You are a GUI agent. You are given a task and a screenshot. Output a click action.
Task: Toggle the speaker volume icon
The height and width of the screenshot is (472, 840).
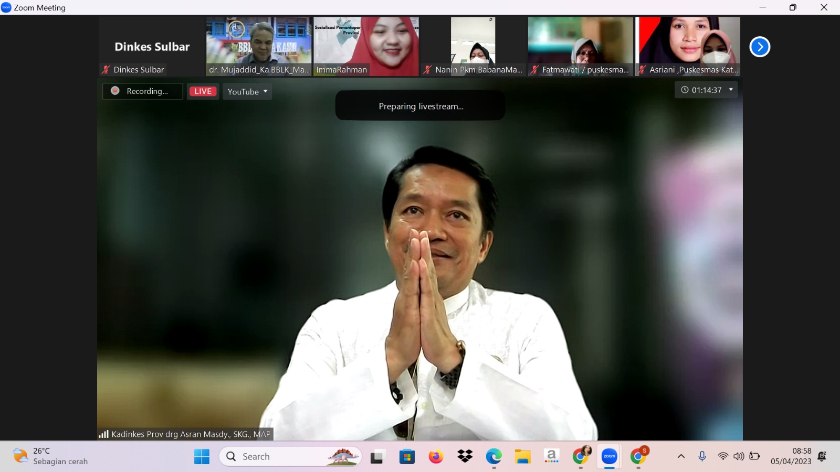point(739,456)
